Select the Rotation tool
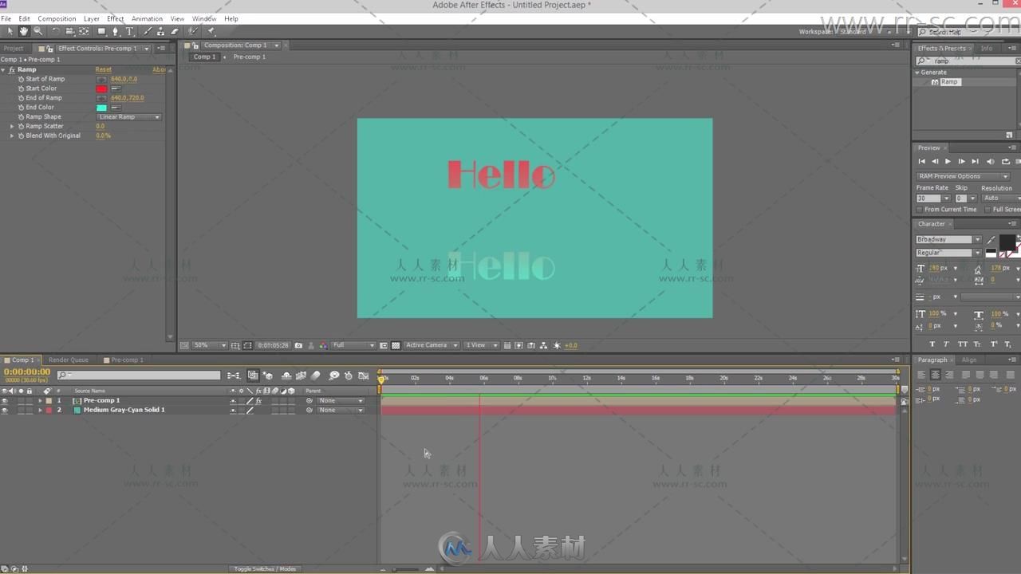 tap(56, 31)
